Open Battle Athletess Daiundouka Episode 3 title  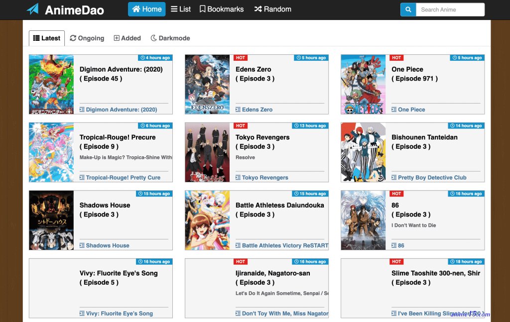pos(280,210)
